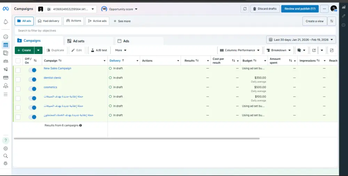Select the Active ads view
The width and height of the screenshot is (348, 176).
click(97, 21)
